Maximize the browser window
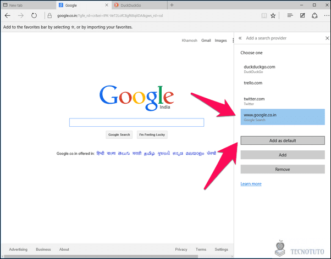Image resolution: width=331 pixels, height=259 pixels. click(315, 5)
